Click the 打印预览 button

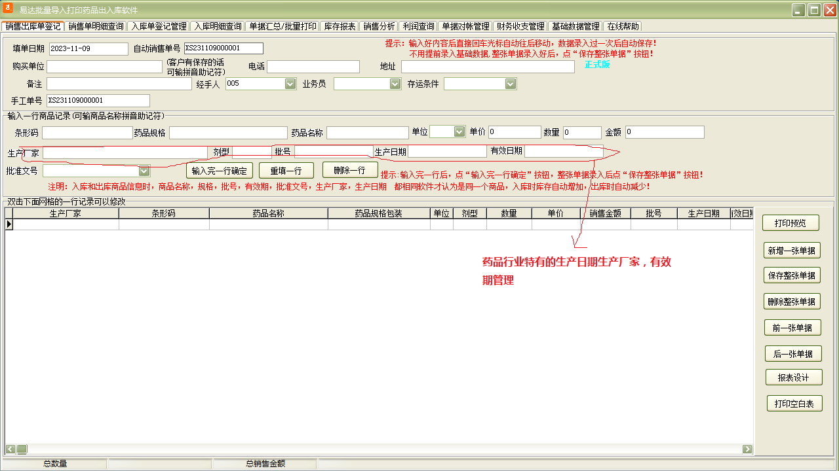point(791,223)
